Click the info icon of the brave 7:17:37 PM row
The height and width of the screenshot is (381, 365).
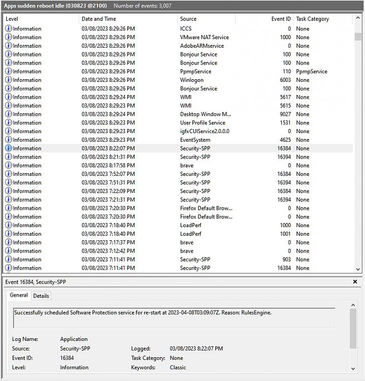point(9,242)
